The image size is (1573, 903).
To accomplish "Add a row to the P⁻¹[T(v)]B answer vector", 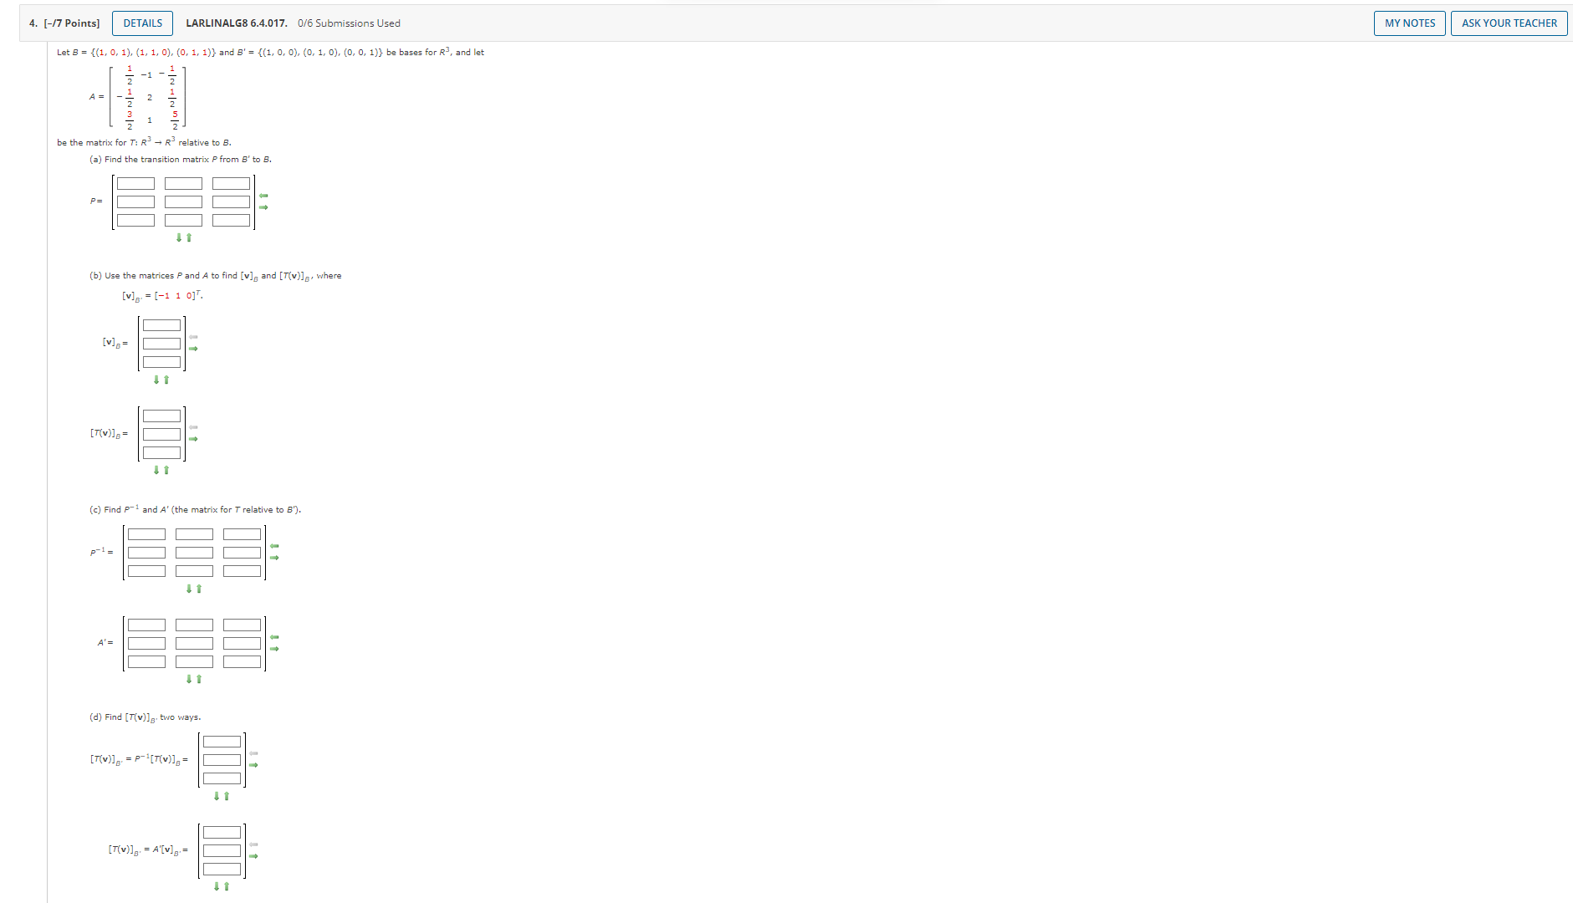I will pos(217,796).
